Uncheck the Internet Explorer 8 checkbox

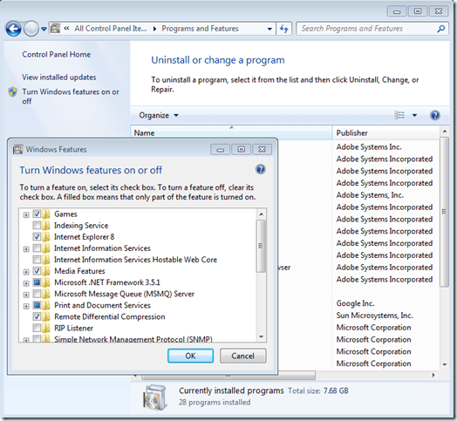pyautogui.click(x=37, y=236)
